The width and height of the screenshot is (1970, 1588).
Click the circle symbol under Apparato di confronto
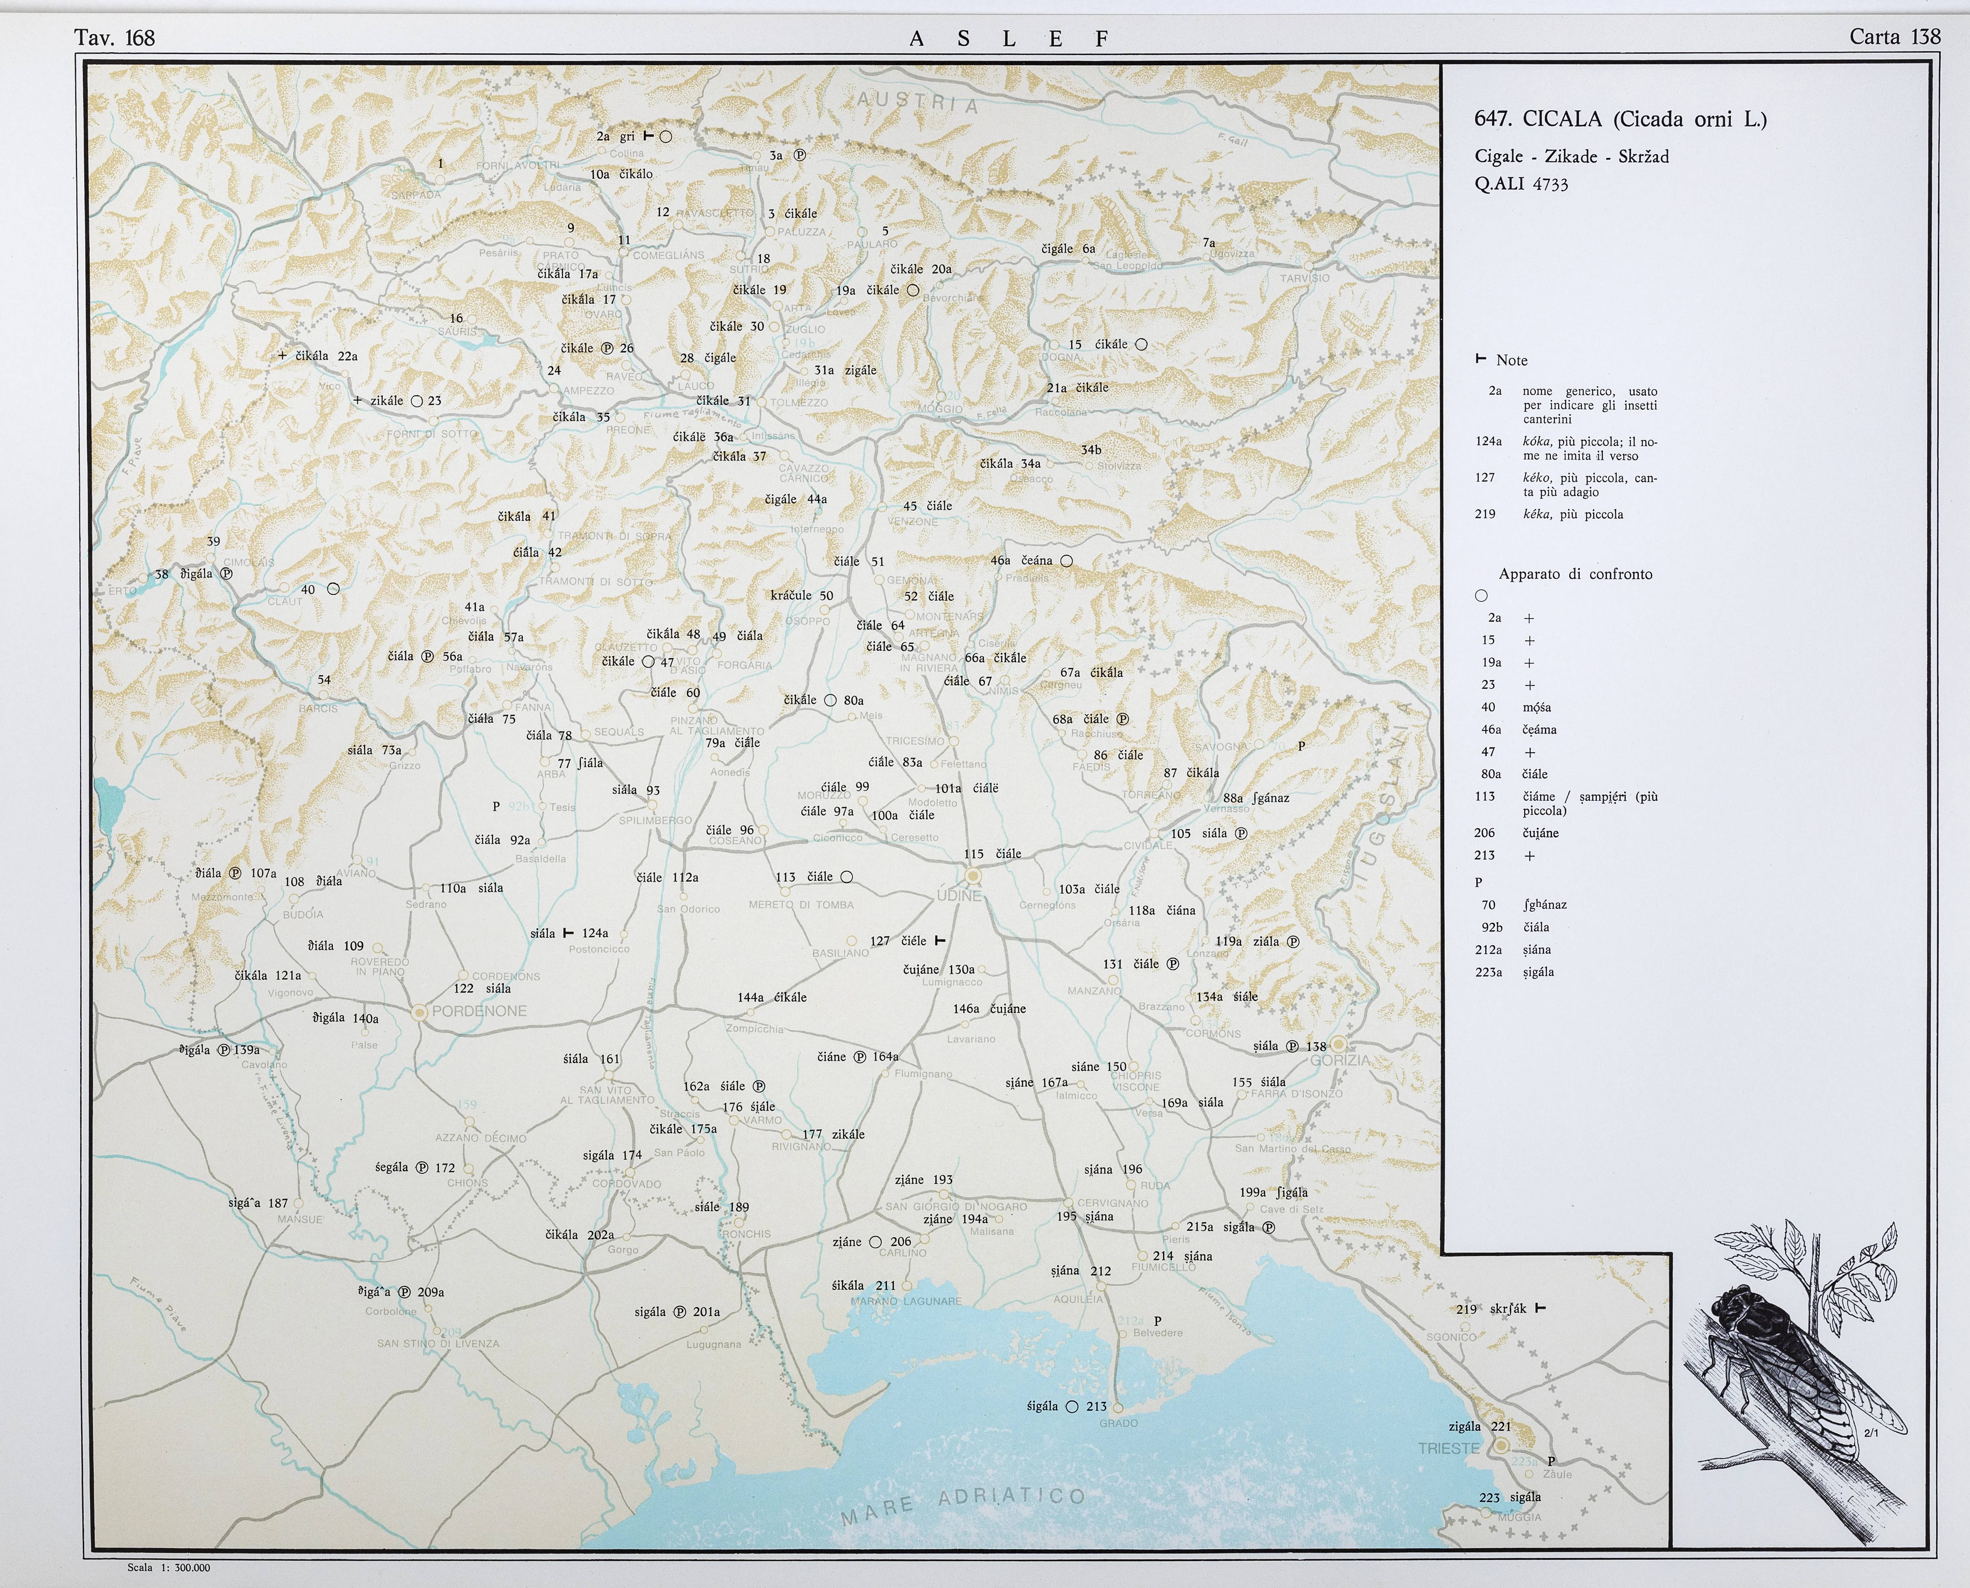pyautogui.click(x=1481, y=595)
